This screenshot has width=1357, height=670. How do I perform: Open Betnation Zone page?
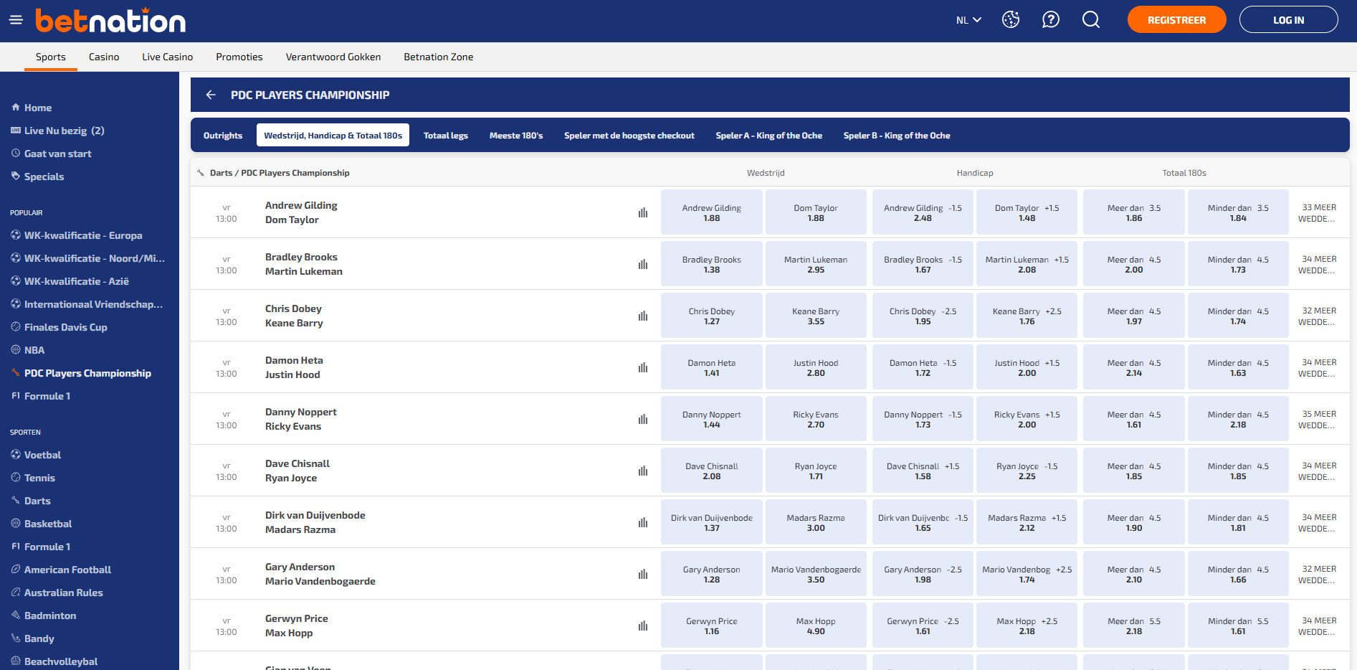click(439, 57)
